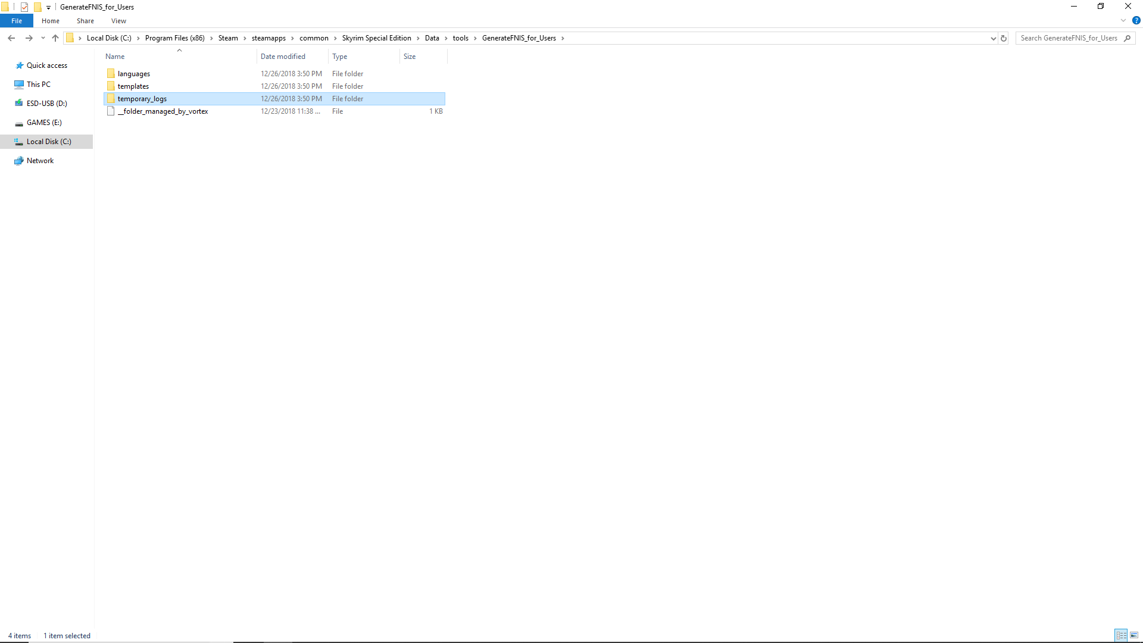Click the Network icon in sidebar
The height and width of the screenshot is (643, 1143).
point(19,161)
